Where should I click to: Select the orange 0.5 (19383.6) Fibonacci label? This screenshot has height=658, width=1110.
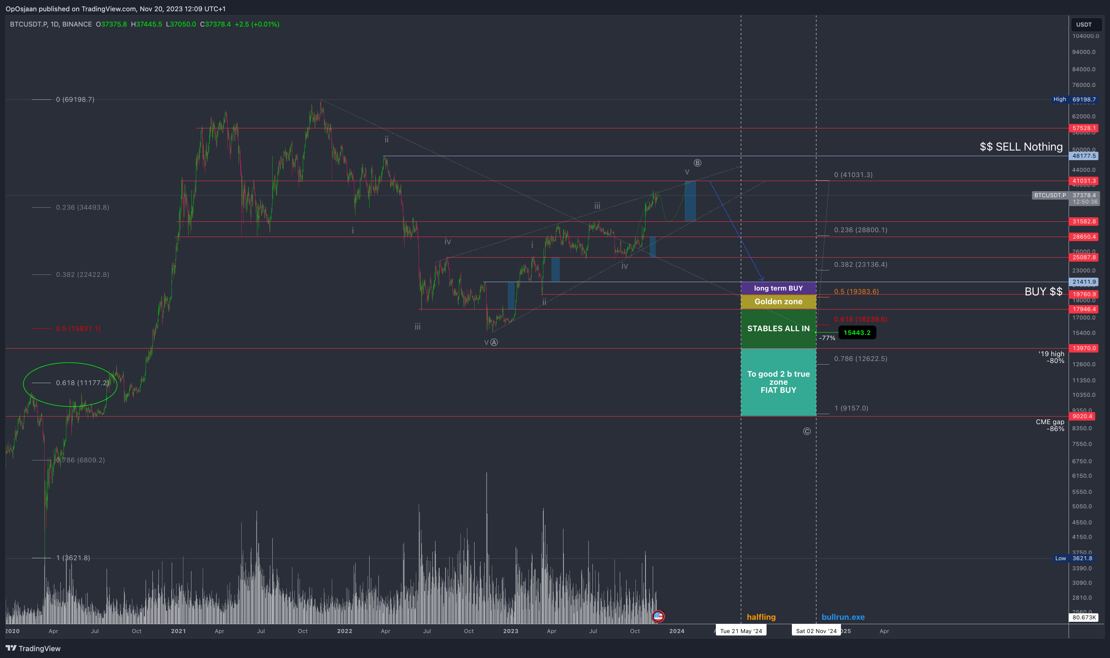tap(857, 291)
